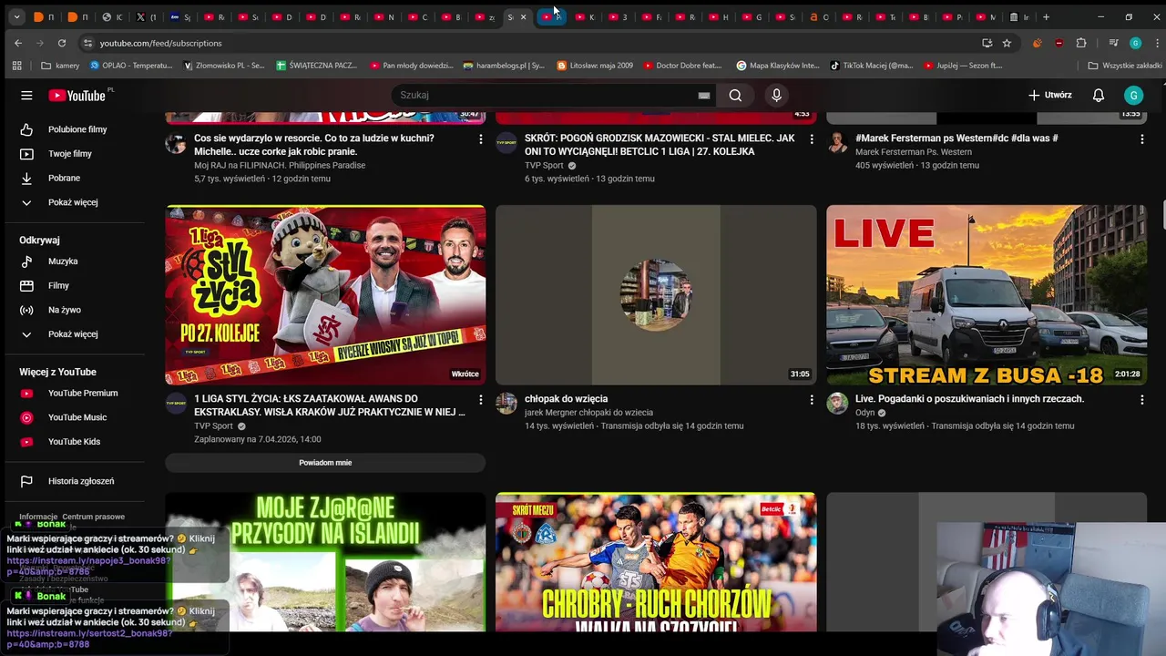1166x656 pixels.
Task: Open jarek Mergner channel name link
Action: [588, 413]
